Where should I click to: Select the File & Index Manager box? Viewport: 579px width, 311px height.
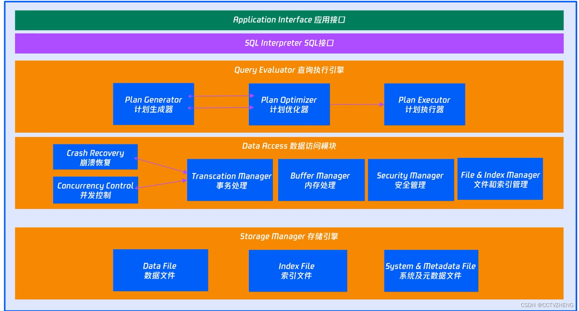(500, 179)
